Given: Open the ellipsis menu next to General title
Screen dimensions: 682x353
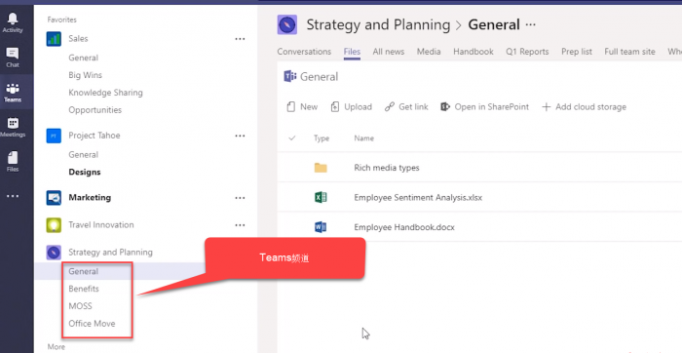Looking at the screenshot, I should [531, 24].
